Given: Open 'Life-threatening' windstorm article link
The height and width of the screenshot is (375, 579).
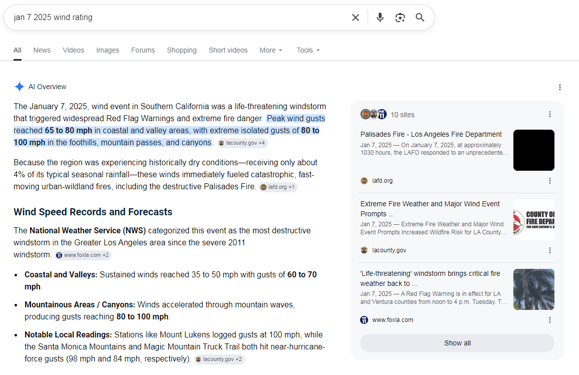Looking at the screenshot, I should 430,279.
